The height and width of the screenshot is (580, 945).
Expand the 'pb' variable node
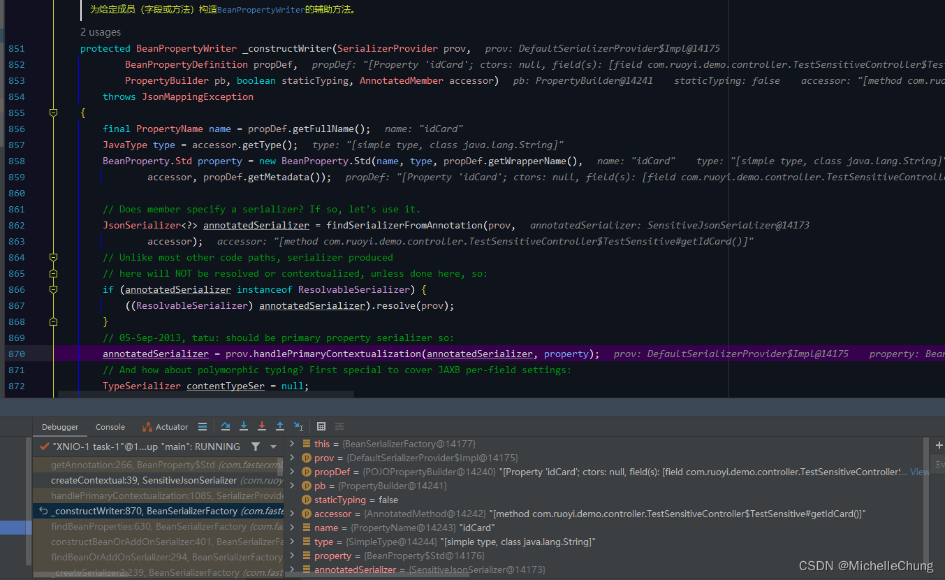(x=293, y=486)
